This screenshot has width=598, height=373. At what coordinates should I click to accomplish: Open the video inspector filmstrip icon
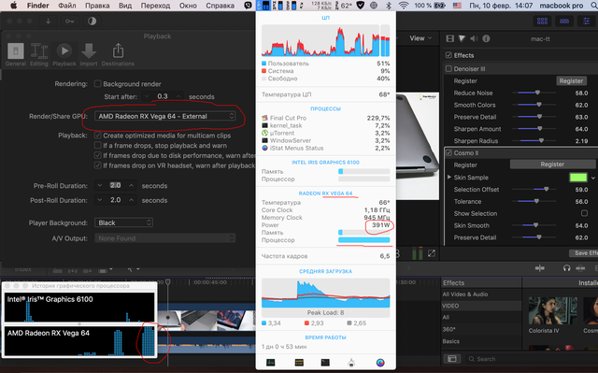[450, 38]
